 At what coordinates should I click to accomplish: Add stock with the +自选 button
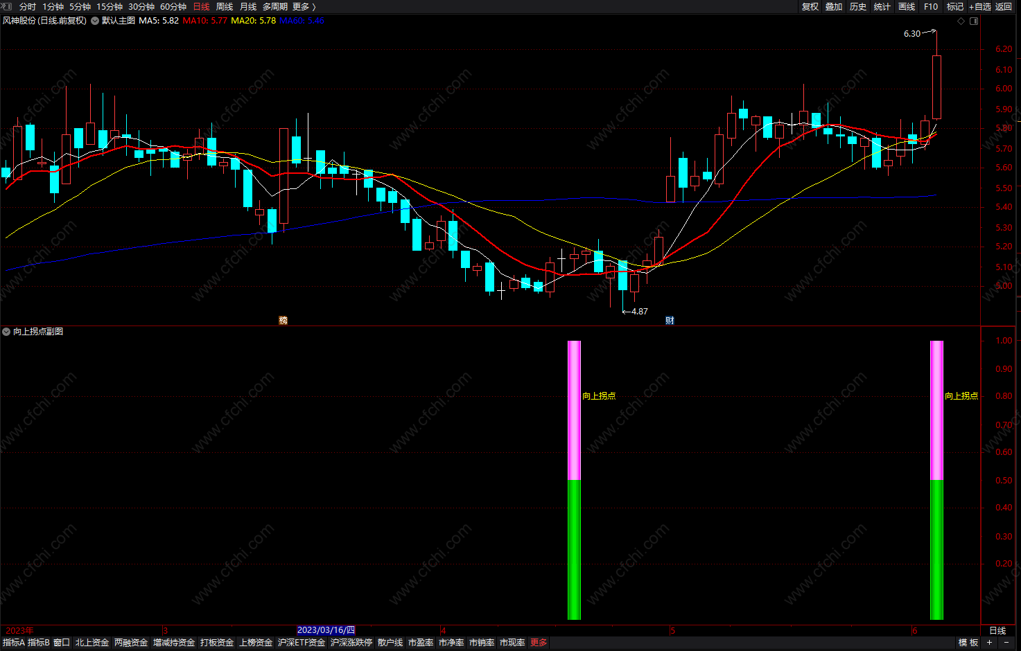pyautogui.click(x=980, y=6)
